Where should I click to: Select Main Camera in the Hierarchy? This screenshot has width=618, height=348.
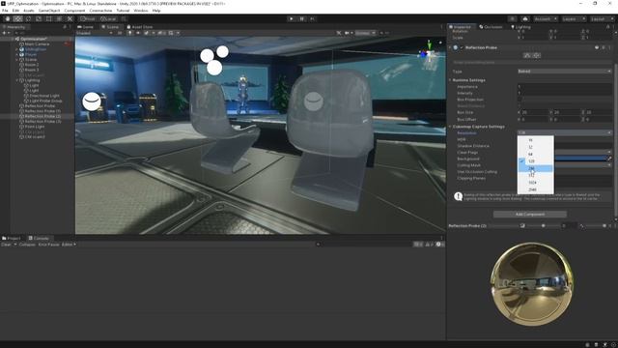37,44
